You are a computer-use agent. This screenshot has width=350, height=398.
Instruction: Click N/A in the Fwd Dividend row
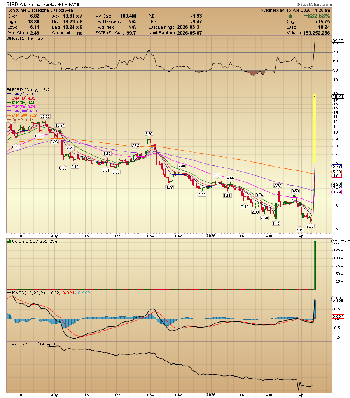point(132,21)
